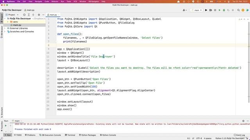
Task: Toggle the Structure side tab
Action: point(2,112)
